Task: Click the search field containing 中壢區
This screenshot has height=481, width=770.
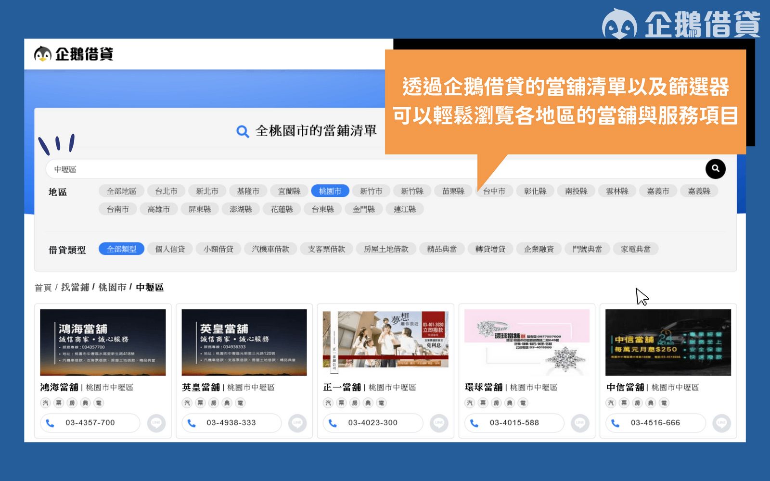Action: point(375,169)
